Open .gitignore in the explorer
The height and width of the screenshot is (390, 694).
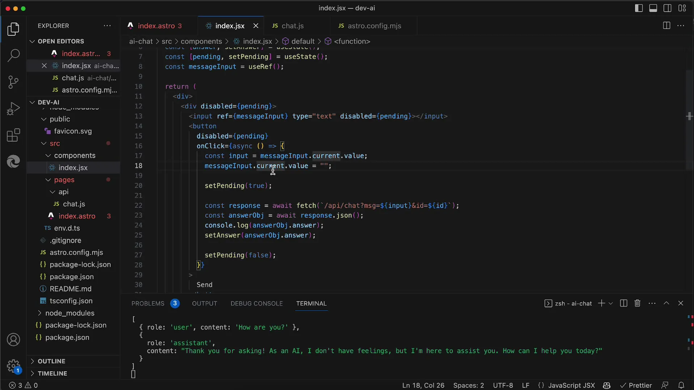[x=65, y=240]
